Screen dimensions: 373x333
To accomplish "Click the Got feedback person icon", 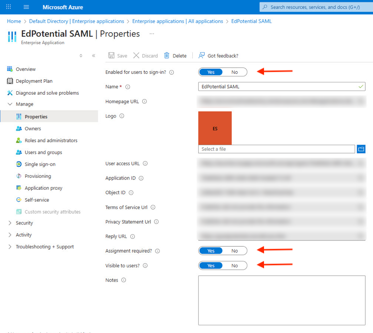I will [x=202, y=55].
